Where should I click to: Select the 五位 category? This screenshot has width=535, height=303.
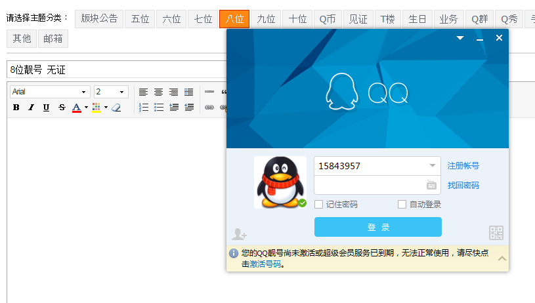point(140,19)
